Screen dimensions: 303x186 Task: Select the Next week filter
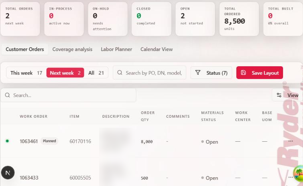(x=65, y=73)
